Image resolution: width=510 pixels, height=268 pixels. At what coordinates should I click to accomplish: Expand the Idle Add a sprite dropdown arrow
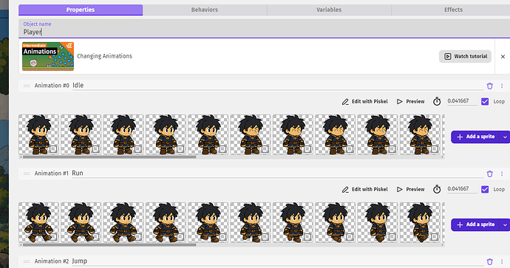pyautogui.click(x=505, y=137)
